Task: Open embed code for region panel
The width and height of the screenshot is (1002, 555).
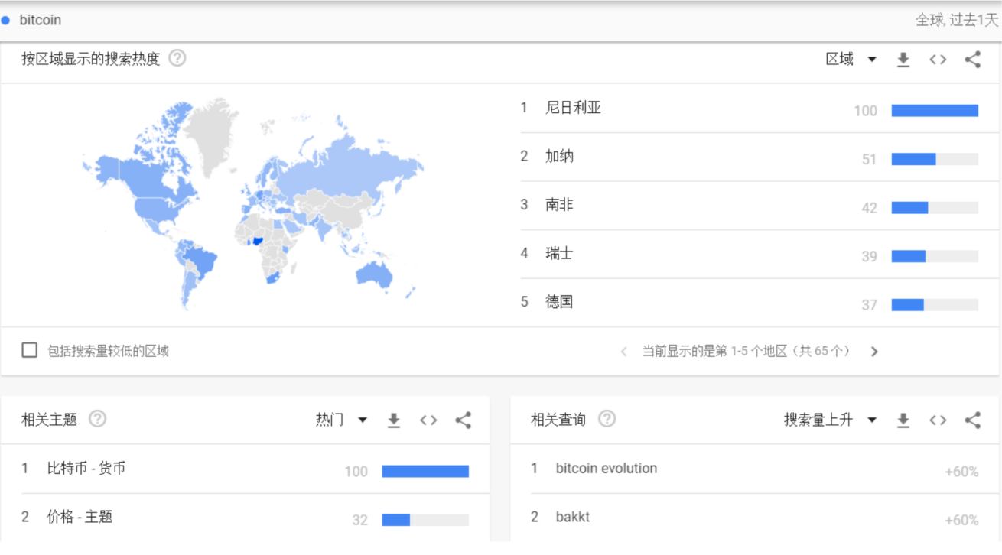Action: tap(938, 60)
